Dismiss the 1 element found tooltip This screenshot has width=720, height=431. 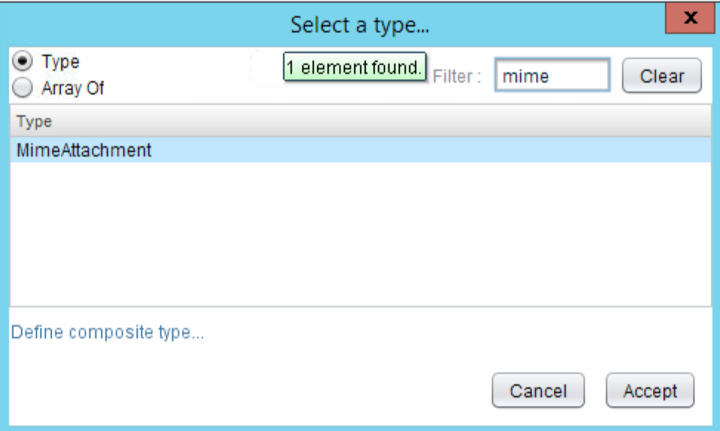tap(355, 67)
